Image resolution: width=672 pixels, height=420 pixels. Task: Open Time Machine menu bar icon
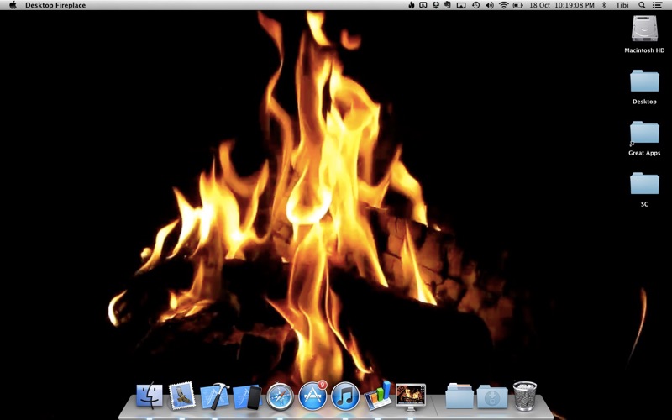pos(475,5)
